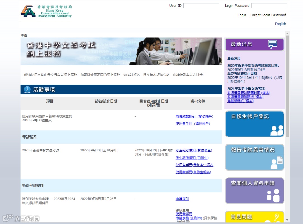
Task: Click the Login link
Action: point(242,15)
